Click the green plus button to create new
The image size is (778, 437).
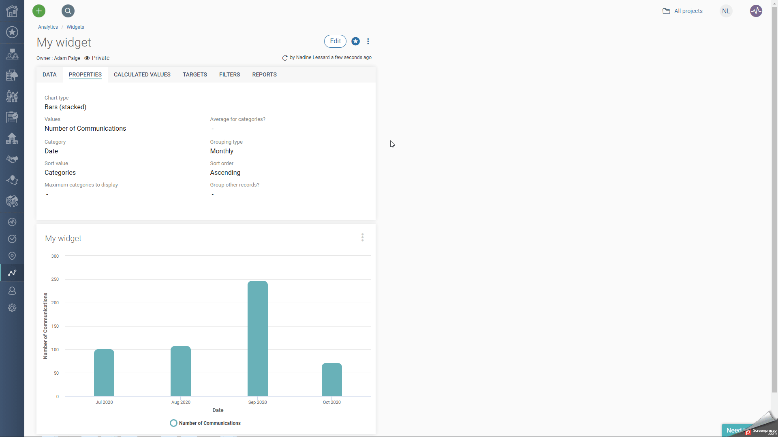click(38, 11)
